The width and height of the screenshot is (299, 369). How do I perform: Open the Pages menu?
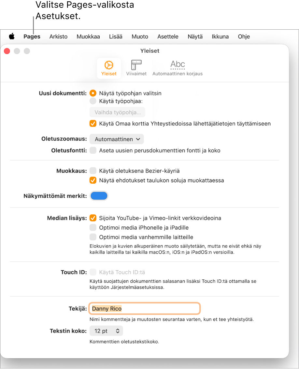(32, 36)
